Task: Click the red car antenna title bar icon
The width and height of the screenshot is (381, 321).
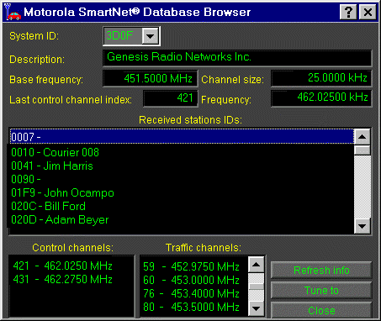Action: pos(13,12)
